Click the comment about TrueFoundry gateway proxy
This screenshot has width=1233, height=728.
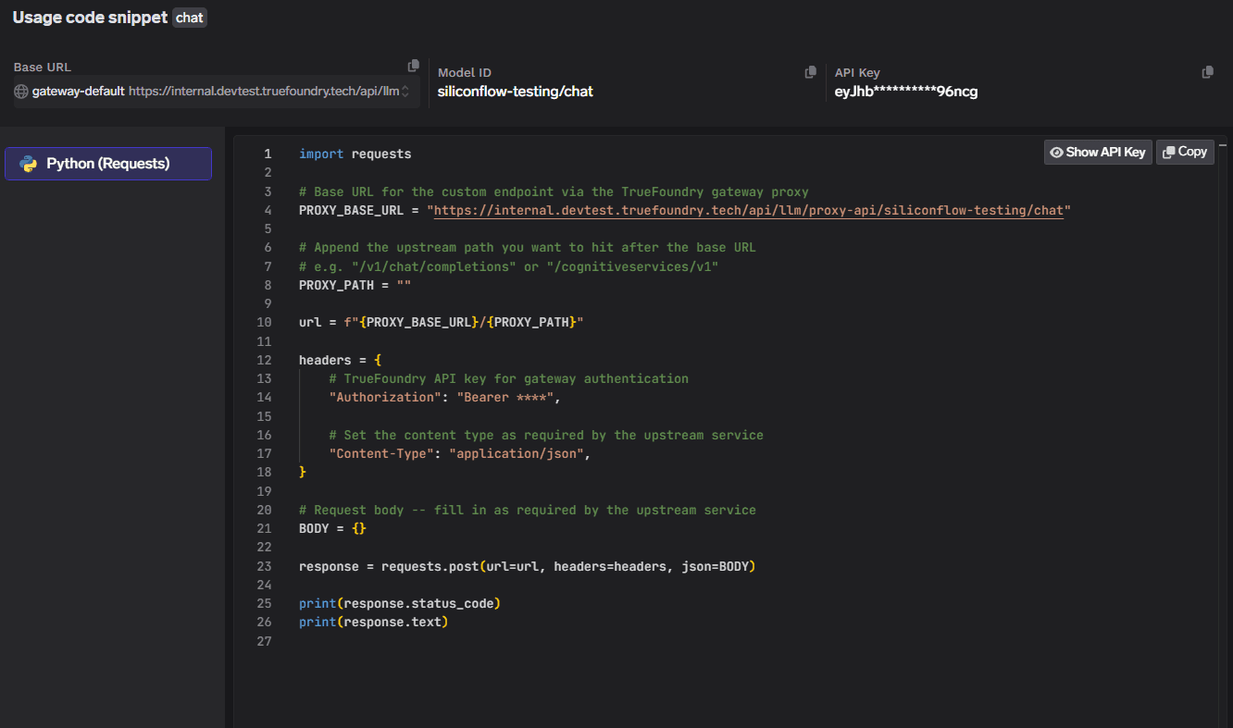coord(554,192)
